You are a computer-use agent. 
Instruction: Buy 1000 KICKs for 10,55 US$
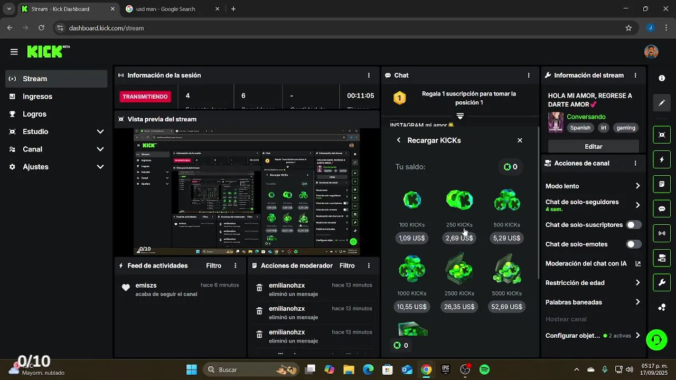pos(412,307)
